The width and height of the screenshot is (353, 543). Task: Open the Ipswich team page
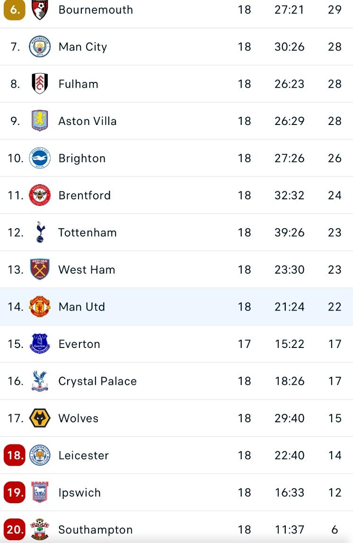(x=79, y=492)
